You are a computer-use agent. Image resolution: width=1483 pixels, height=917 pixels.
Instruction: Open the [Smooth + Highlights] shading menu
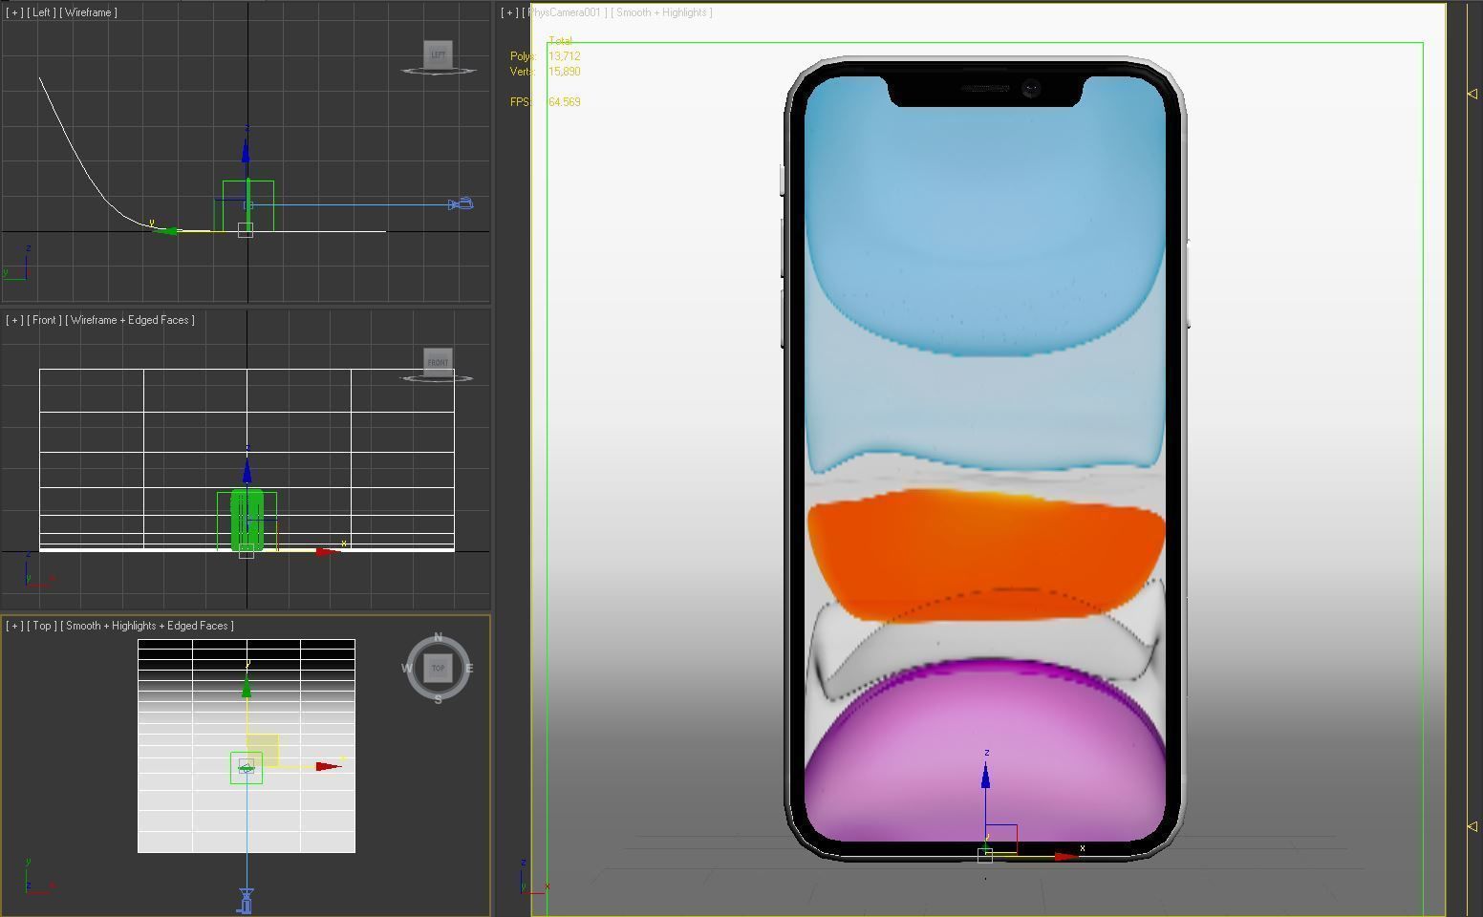(x=662, y=12)
